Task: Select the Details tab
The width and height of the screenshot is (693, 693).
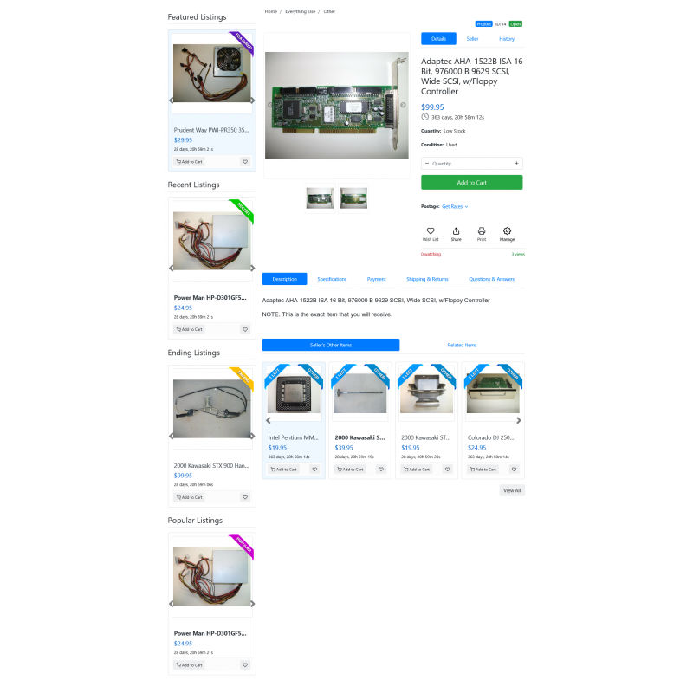Action: pyautogui.click(x=438, y=39)
